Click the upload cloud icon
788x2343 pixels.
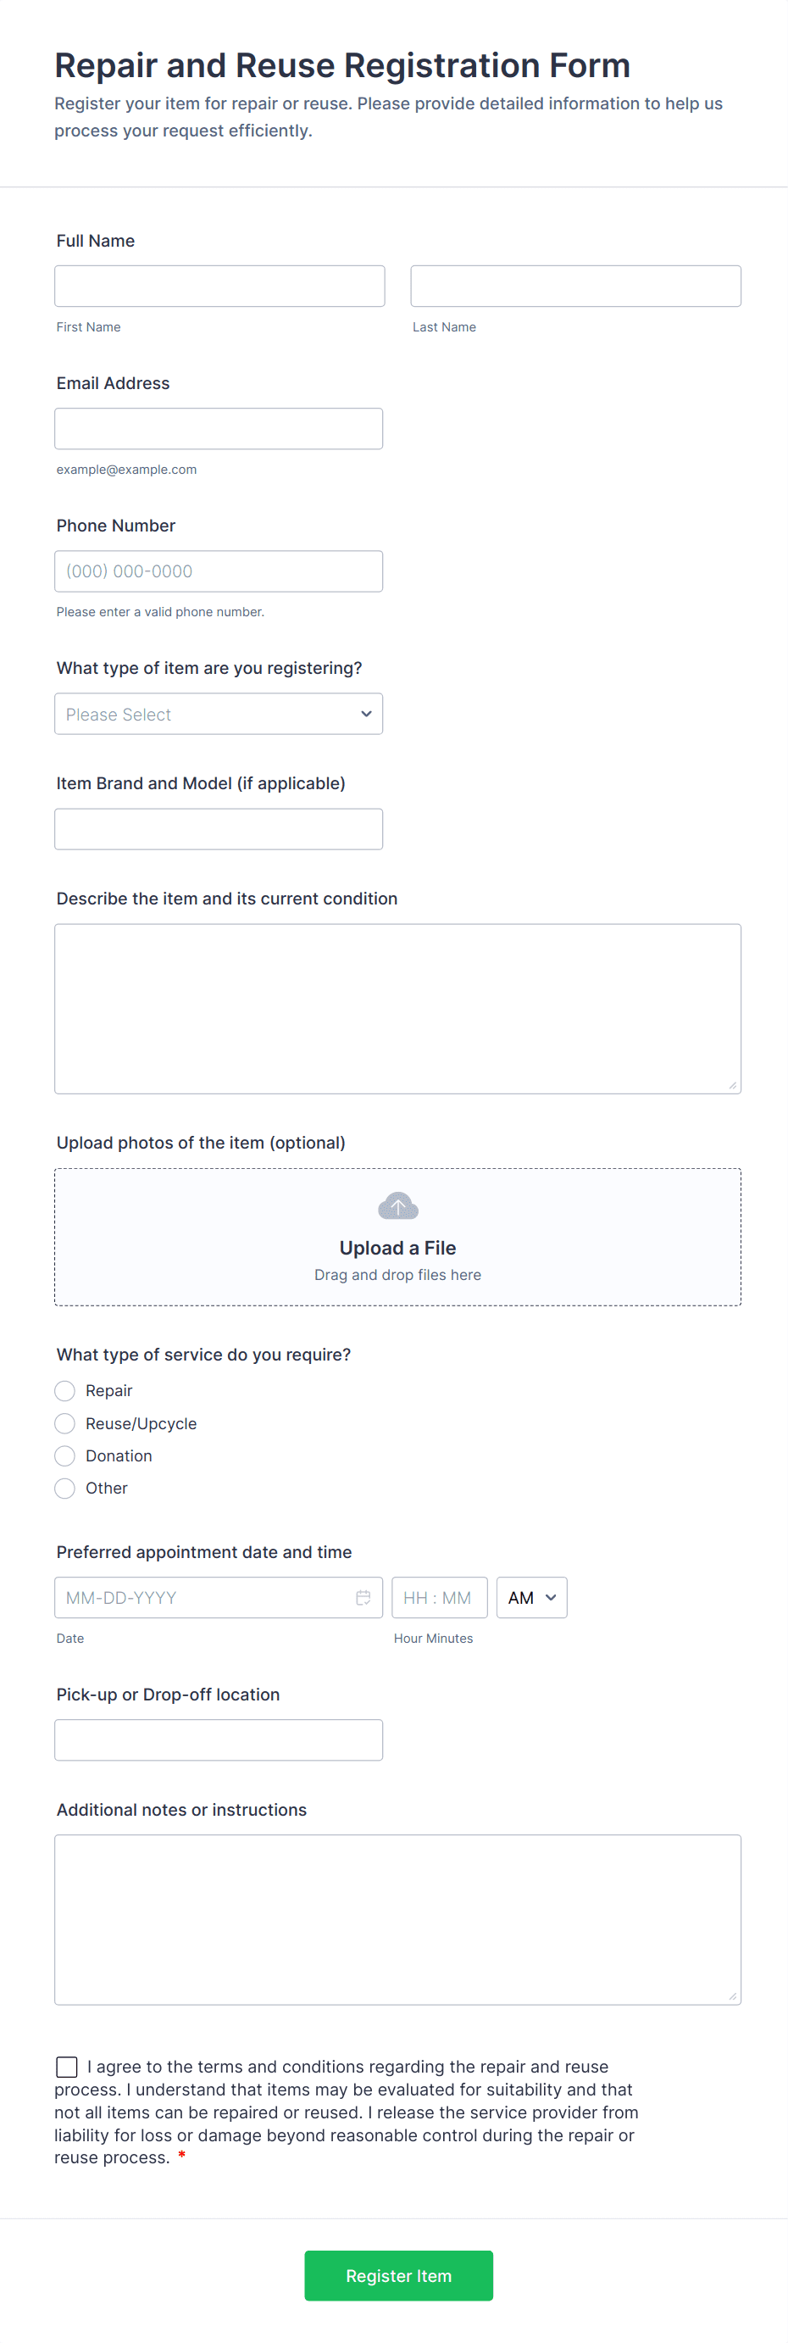coord(397,1205)
